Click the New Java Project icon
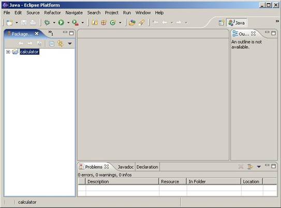Screen dimensions: 281x208 point(95,23)
